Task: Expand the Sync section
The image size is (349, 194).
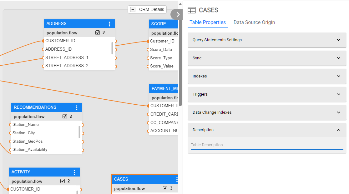Action: pyautogui.click(x=267, y=58)
